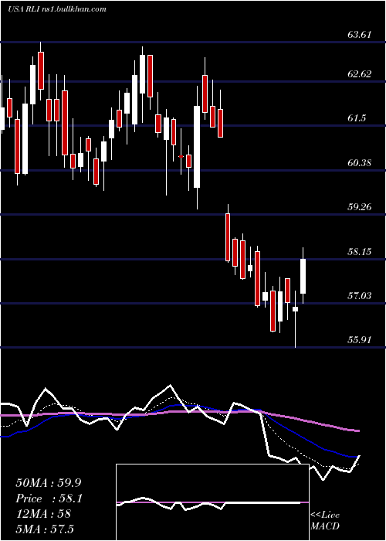Click the tall white candle spanning 60 to 62

[197, 147]
